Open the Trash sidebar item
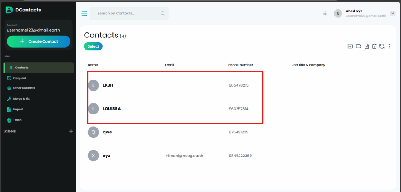The image size is (401, 192). [17, 120]
